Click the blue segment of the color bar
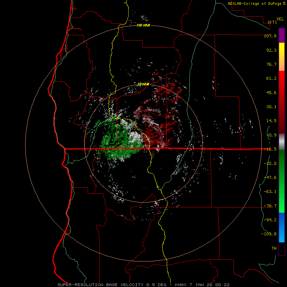This screenshot has height=287, width=287. pos(282,227)
